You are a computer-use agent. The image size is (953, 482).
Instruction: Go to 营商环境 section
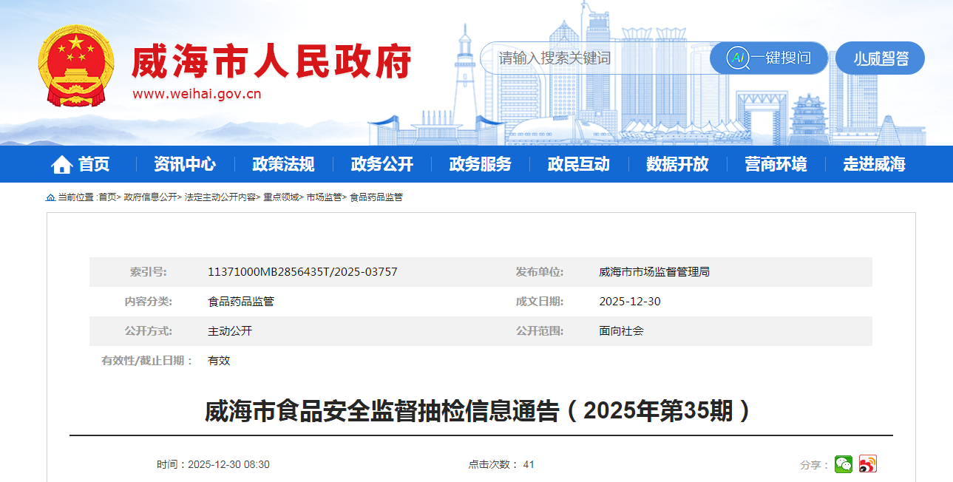click(776, 164)
